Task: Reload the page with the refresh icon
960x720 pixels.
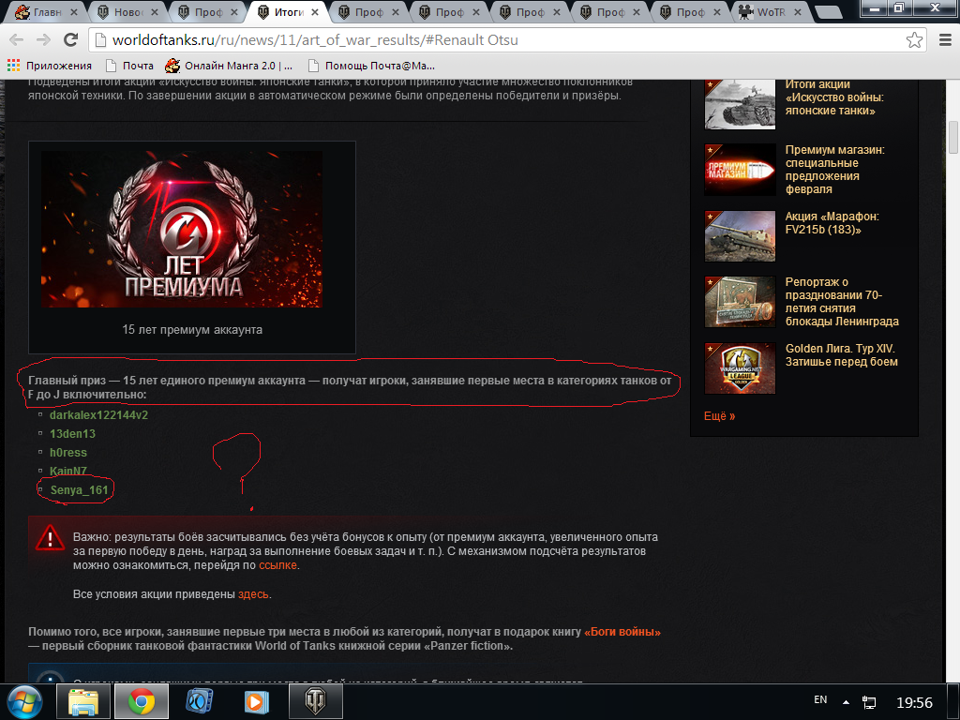Action: [71, 39]
